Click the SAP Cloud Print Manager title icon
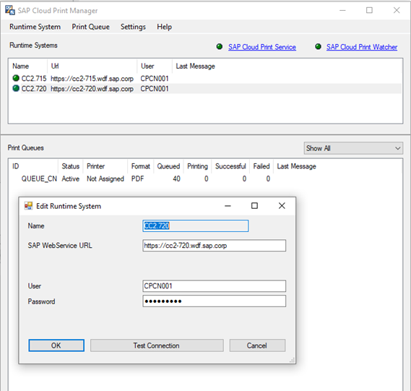The width and height of the screenshot is (411, 391). pos(10,10)
